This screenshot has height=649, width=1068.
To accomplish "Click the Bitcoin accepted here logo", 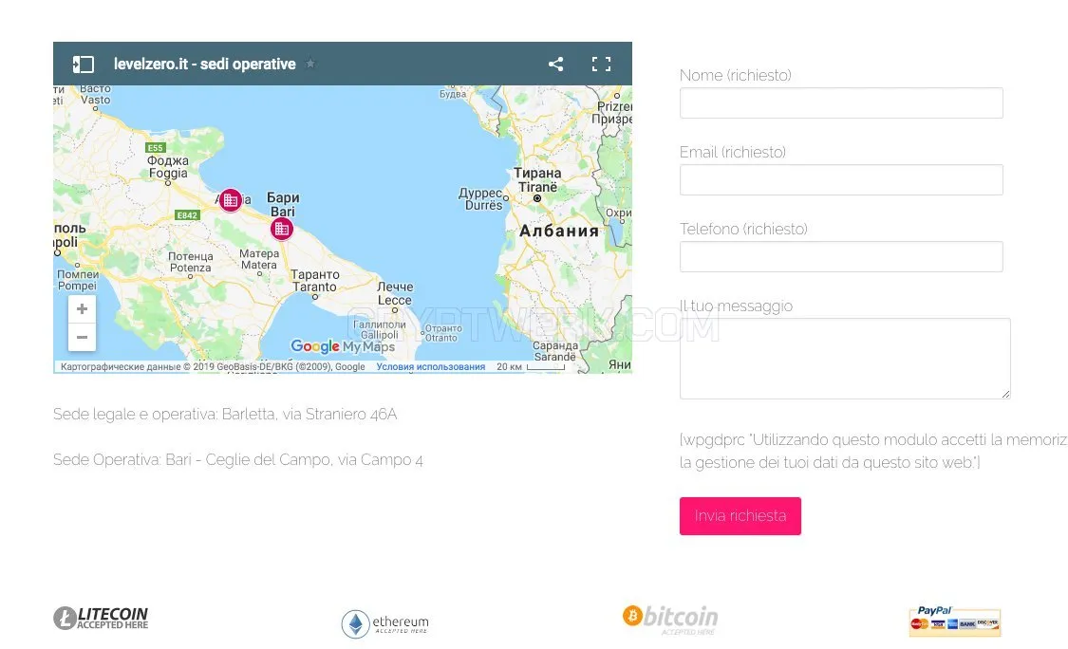I will pyautogui.click(x=670, y=620).
